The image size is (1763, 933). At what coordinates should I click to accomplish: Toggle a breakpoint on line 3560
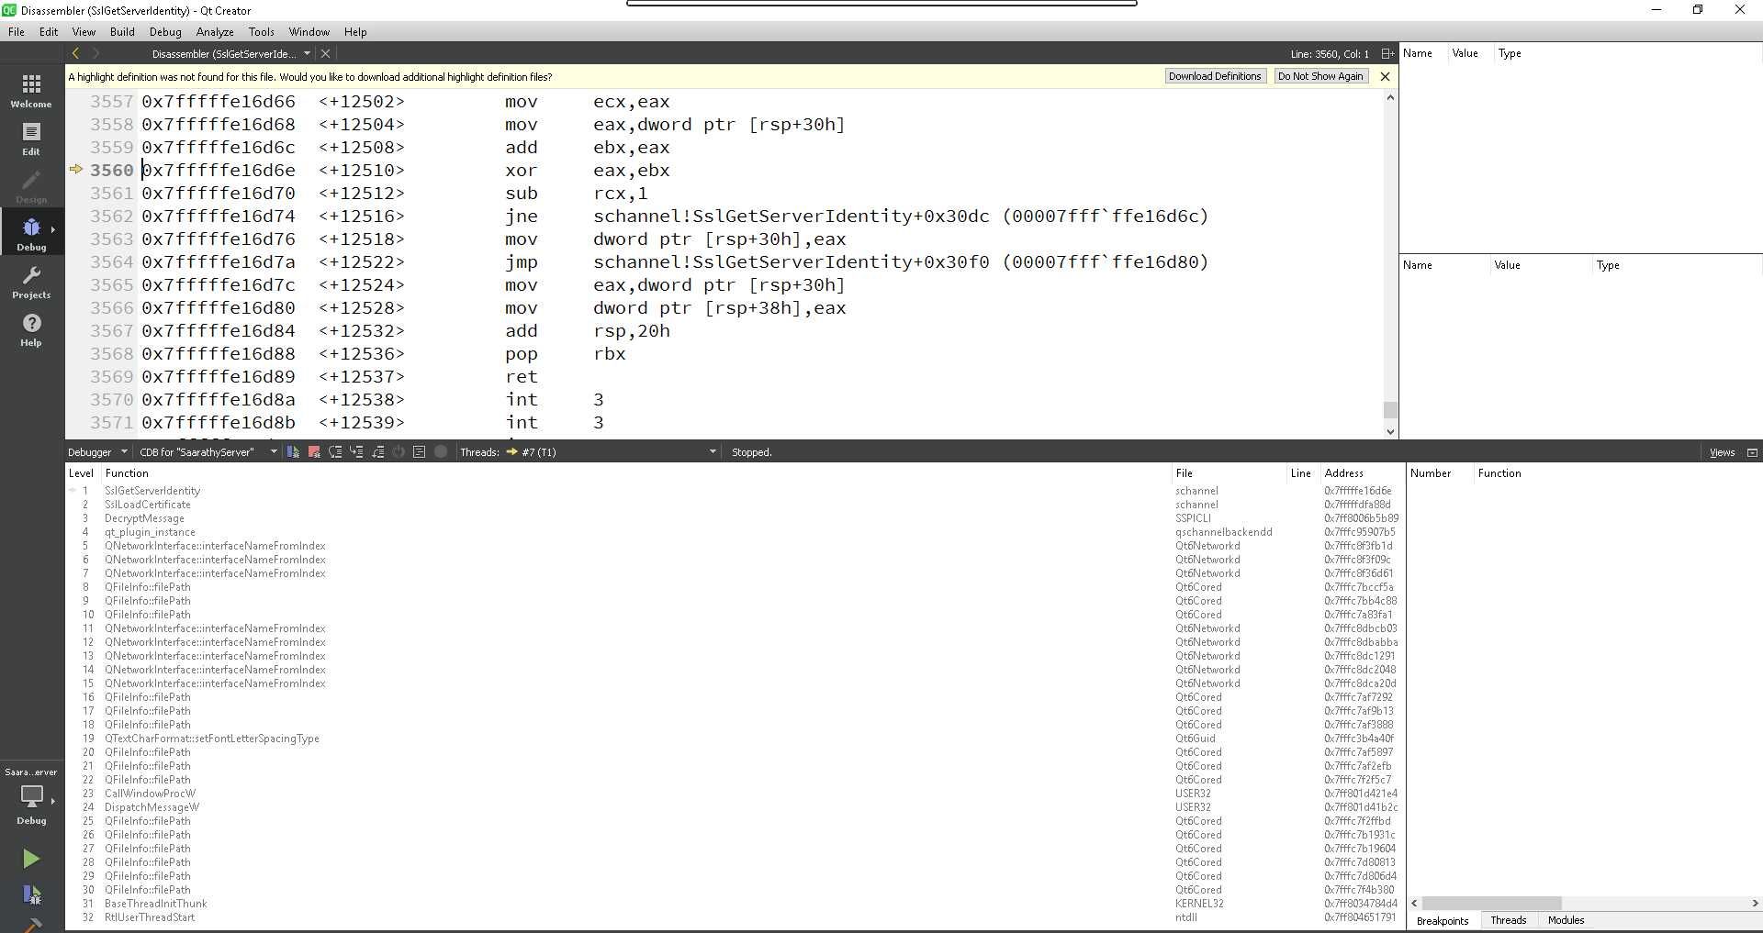click(x=112, y=171)
